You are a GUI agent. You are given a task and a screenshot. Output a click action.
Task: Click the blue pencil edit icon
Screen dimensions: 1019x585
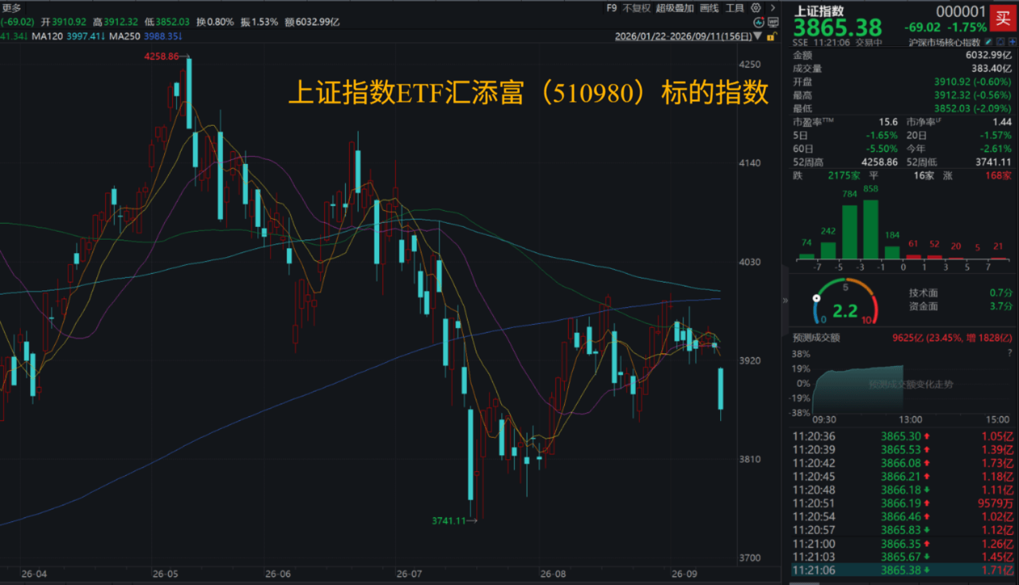988,41
